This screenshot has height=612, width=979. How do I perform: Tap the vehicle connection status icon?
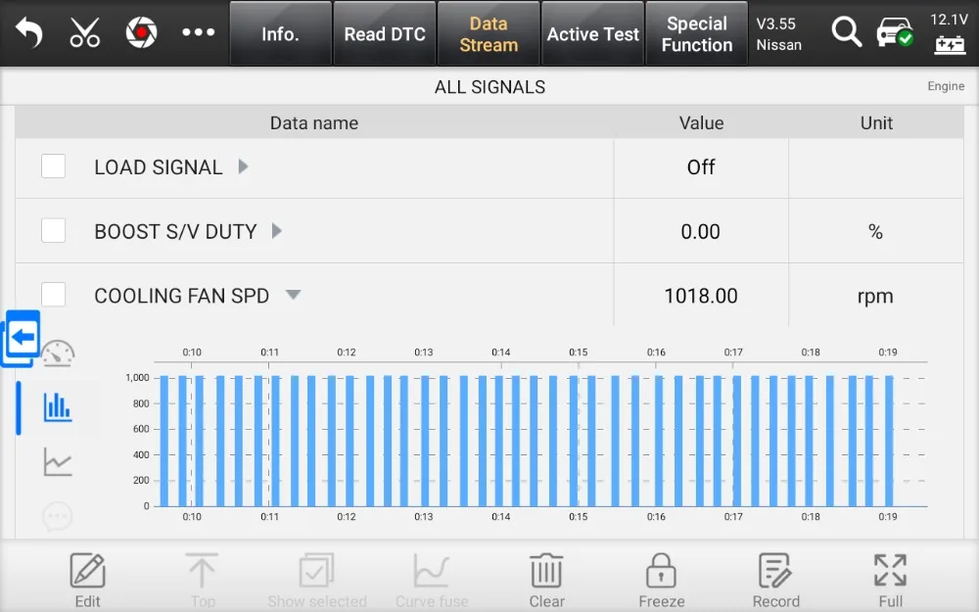[895, 32]
